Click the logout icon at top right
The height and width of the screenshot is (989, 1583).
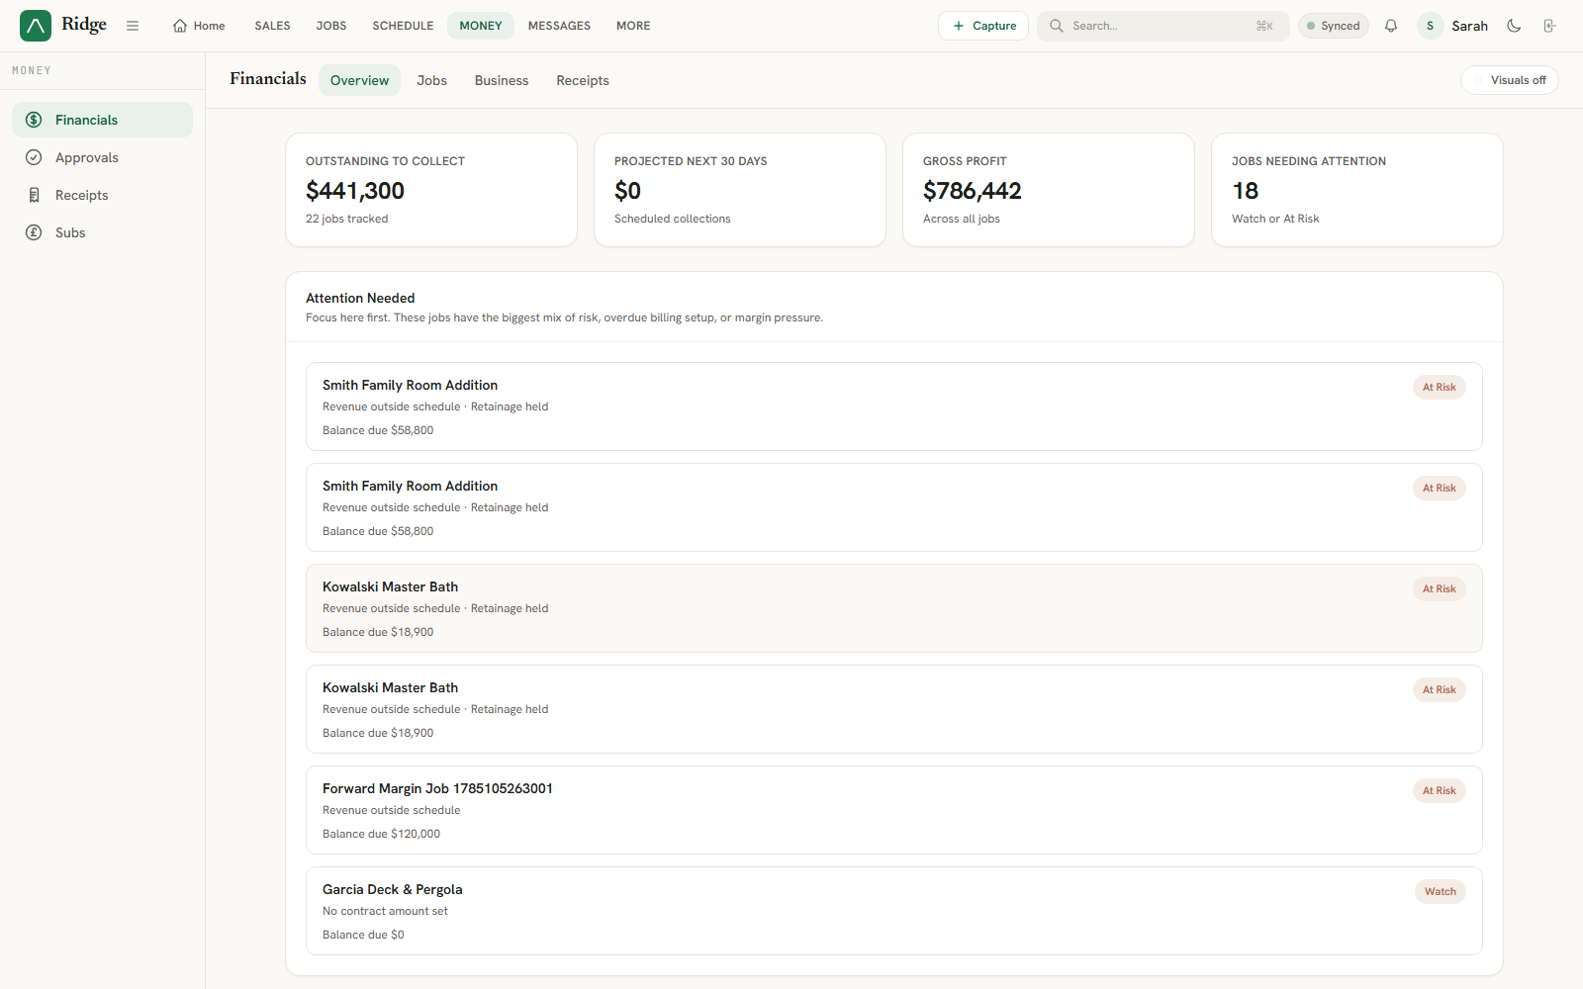[1549, 26]
